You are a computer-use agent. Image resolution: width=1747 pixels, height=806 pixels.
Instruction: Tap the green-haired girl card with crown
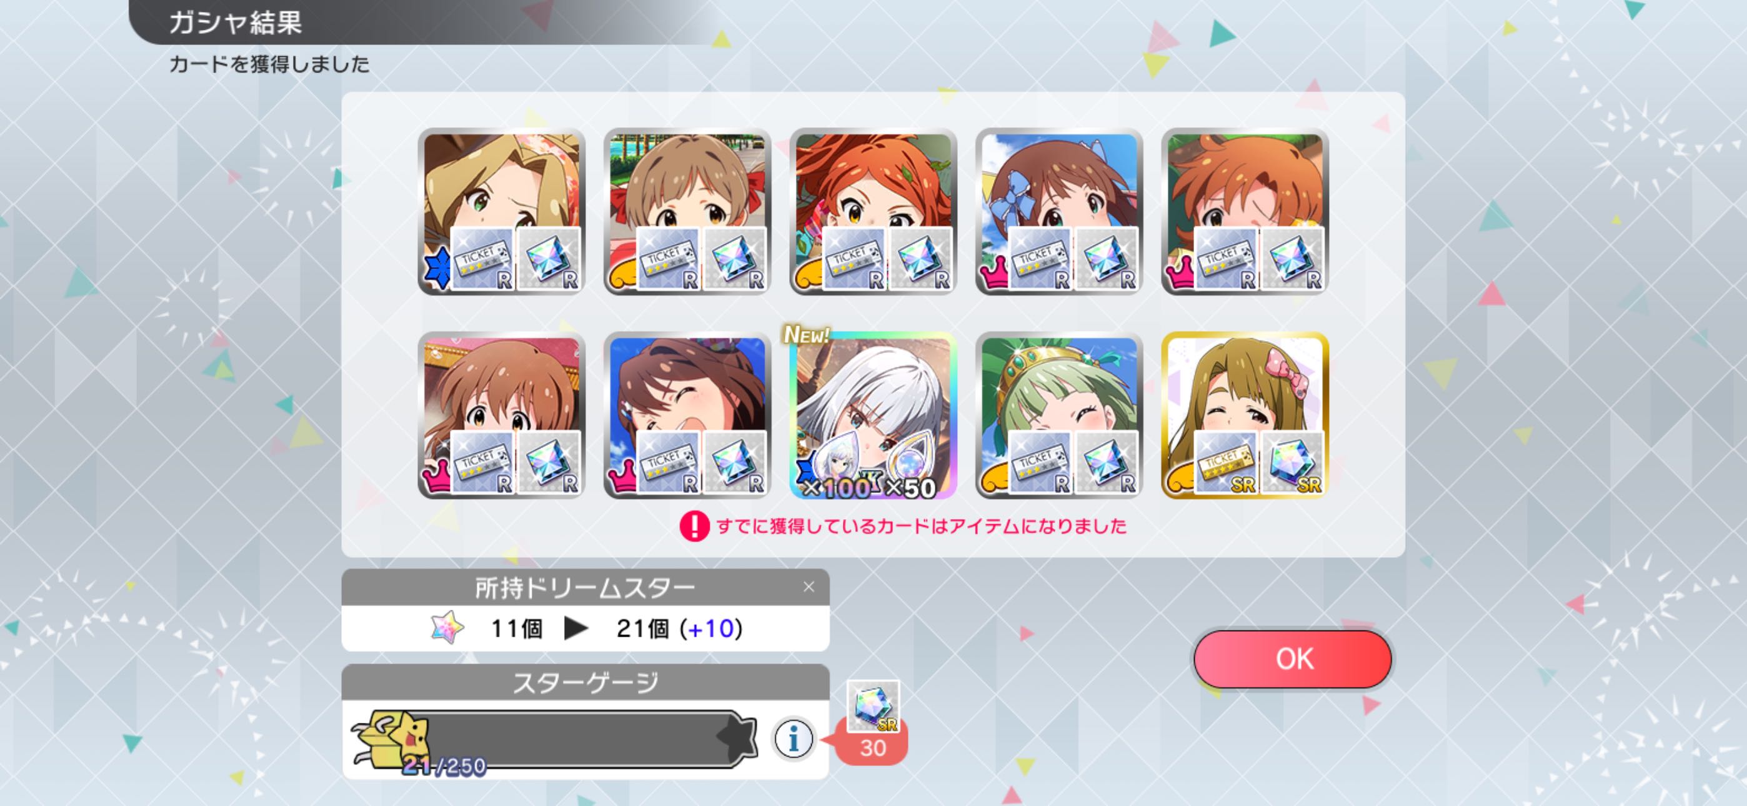(1058, 415)
